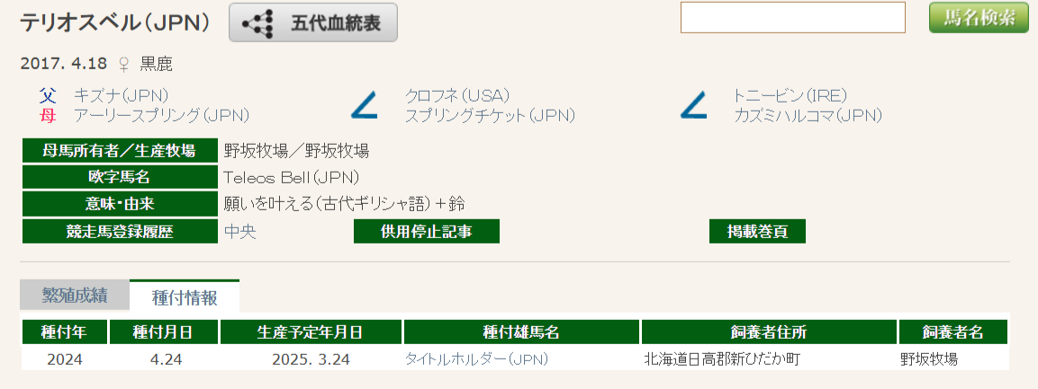Viewport: 1038px width, 389px height.
Task: Click the horse name search input field
Action: (x=792, y=17)
